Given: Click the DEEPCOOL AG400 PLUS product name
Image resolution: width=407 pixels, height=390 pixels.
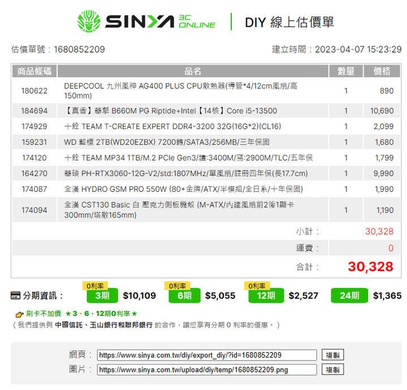Looking at the screenshot, I should click(181, 91).
